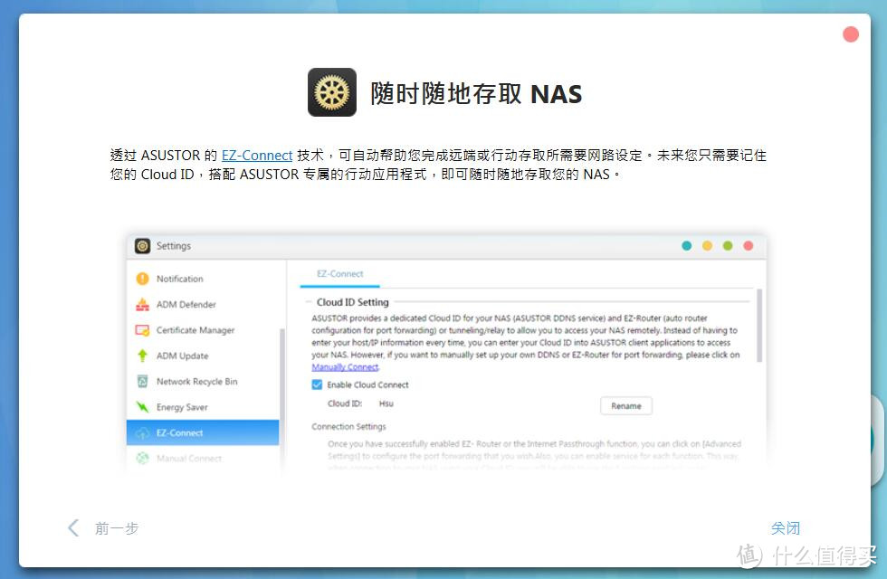Click the ADM Defender label
The height and width of the screenshot is (579, 887).
(186, 304)
